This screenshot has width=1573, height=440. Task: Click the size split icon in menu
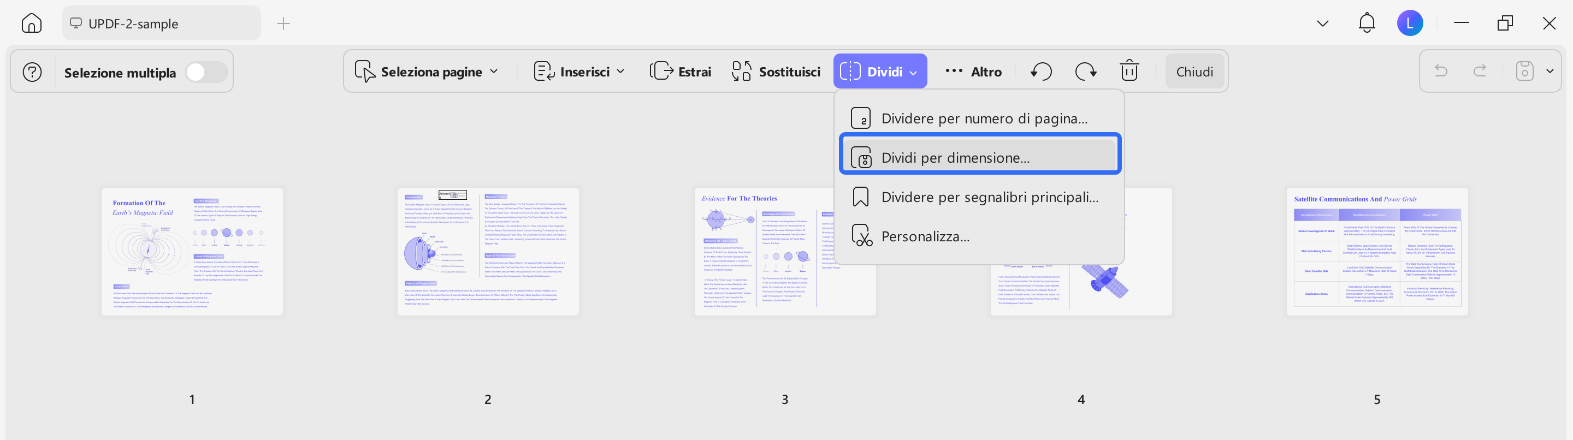pyautogui.click(x=861, y=157)
